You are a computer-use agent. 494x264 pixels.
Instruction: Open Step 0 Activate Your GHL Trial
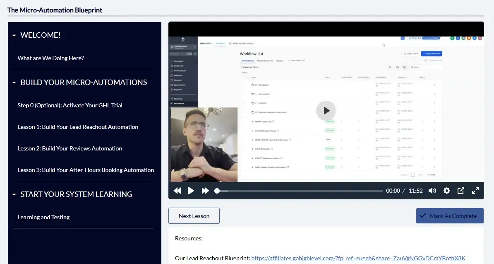pyautogui.click(x=70, y=105)
